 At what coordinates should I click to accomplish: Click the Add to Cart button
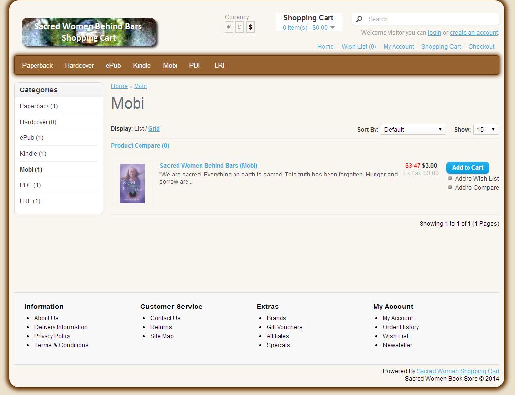(x=468, y=168)
